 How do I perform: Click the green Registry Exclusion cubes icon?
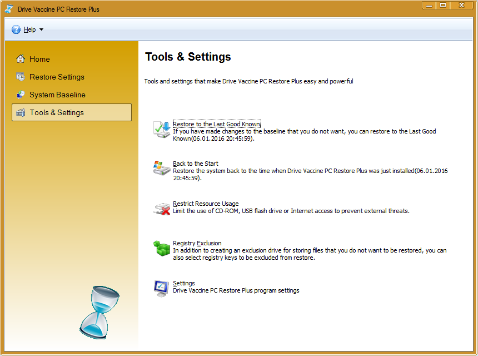click(162, 248)
